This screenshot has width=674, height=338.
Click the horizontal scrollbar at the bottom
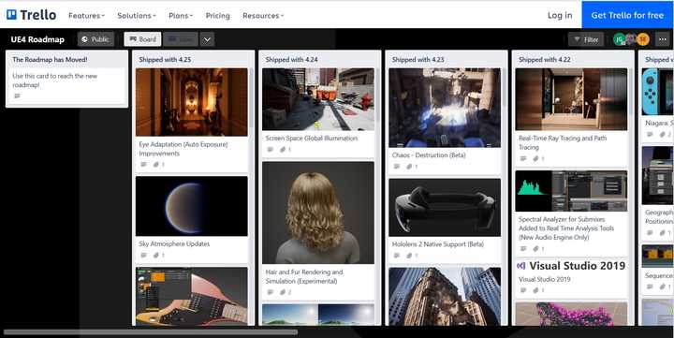click(151, 332)
